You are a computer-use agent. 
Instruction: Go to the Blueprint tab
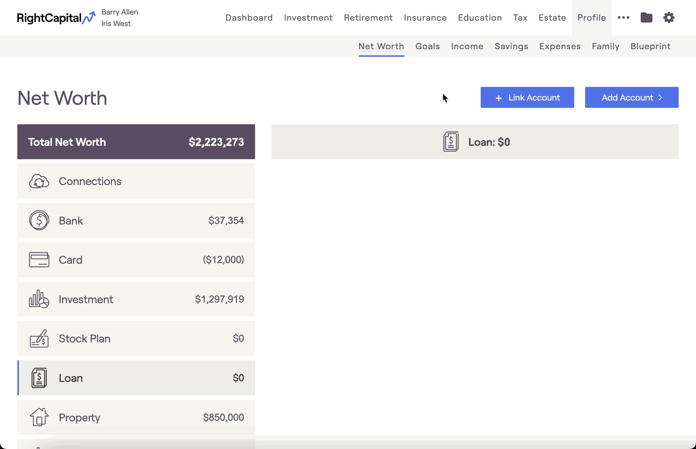[x=650, y=46]
